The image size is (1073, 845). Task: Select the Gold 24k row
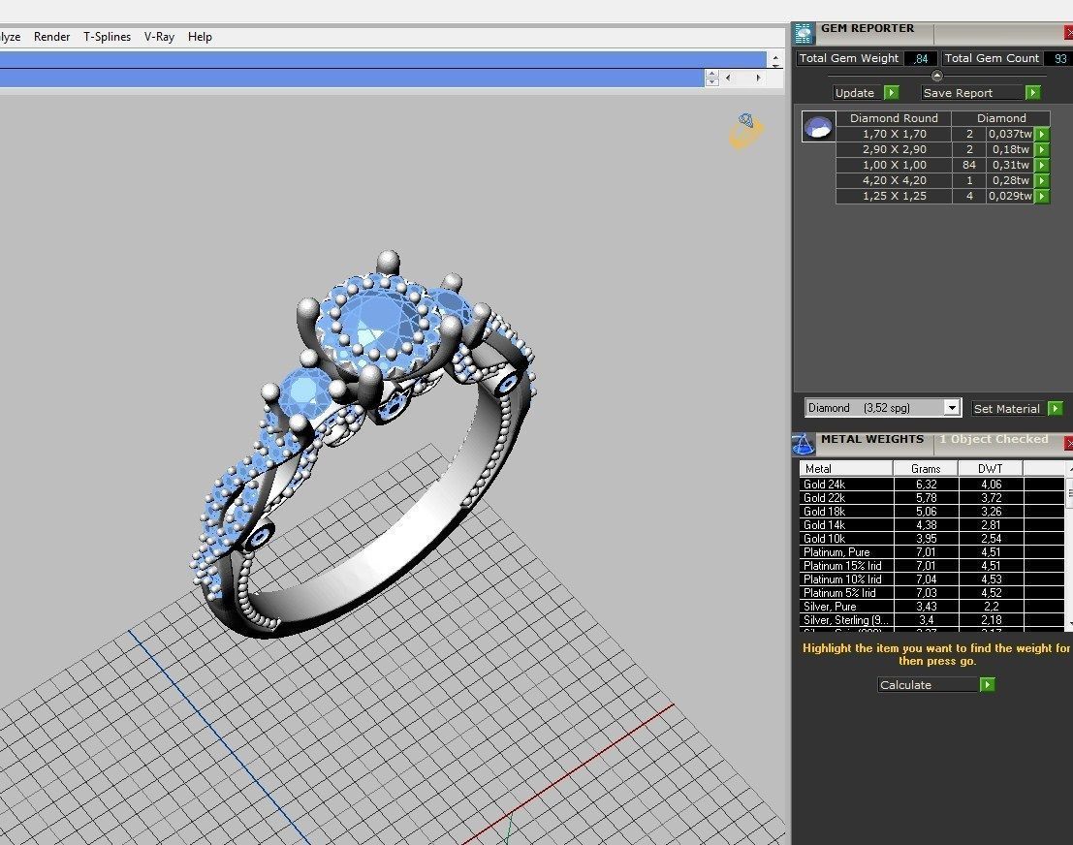pos(932,484)
